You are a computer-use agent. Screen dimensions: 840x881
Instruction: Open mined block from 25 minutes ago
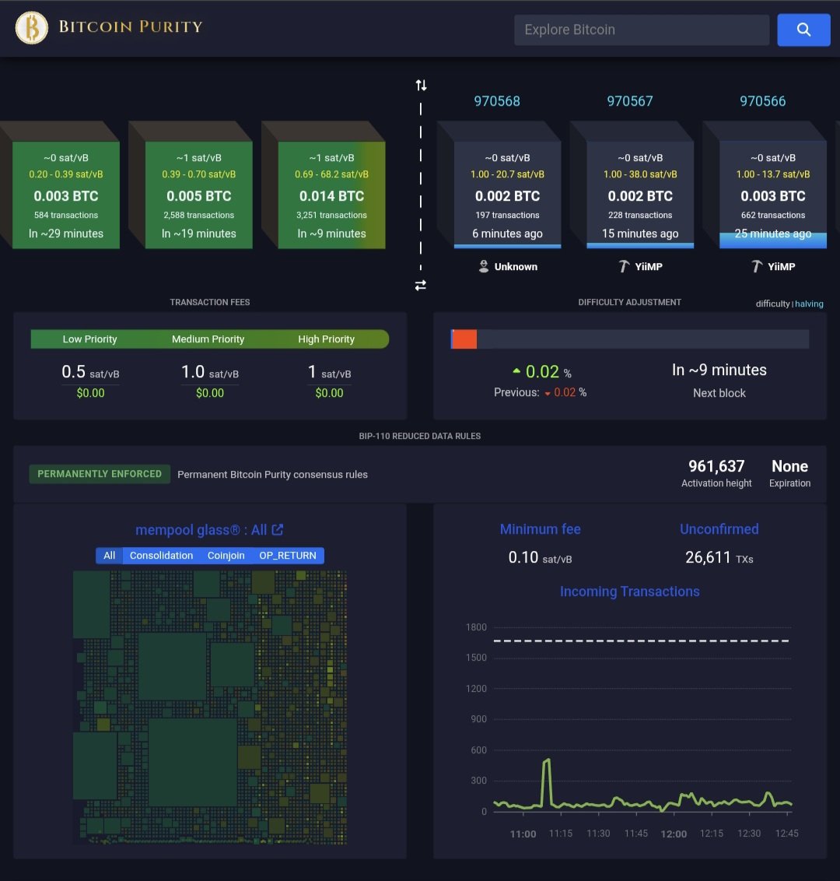772,195
